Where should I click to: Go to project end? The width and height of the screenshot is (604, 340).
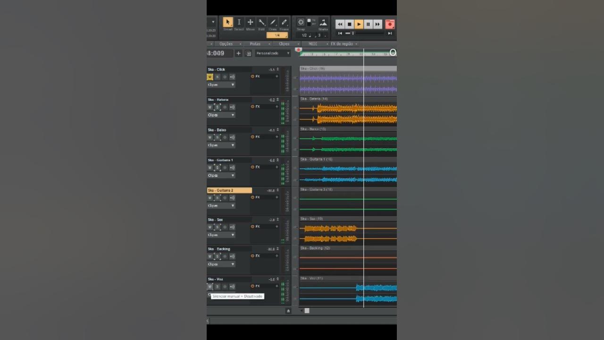390,34
